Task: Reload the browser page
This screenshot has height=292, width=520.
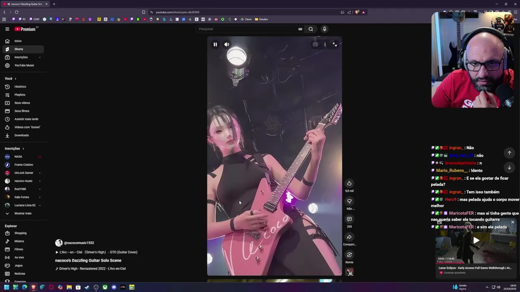Action: tap(17, 12)
